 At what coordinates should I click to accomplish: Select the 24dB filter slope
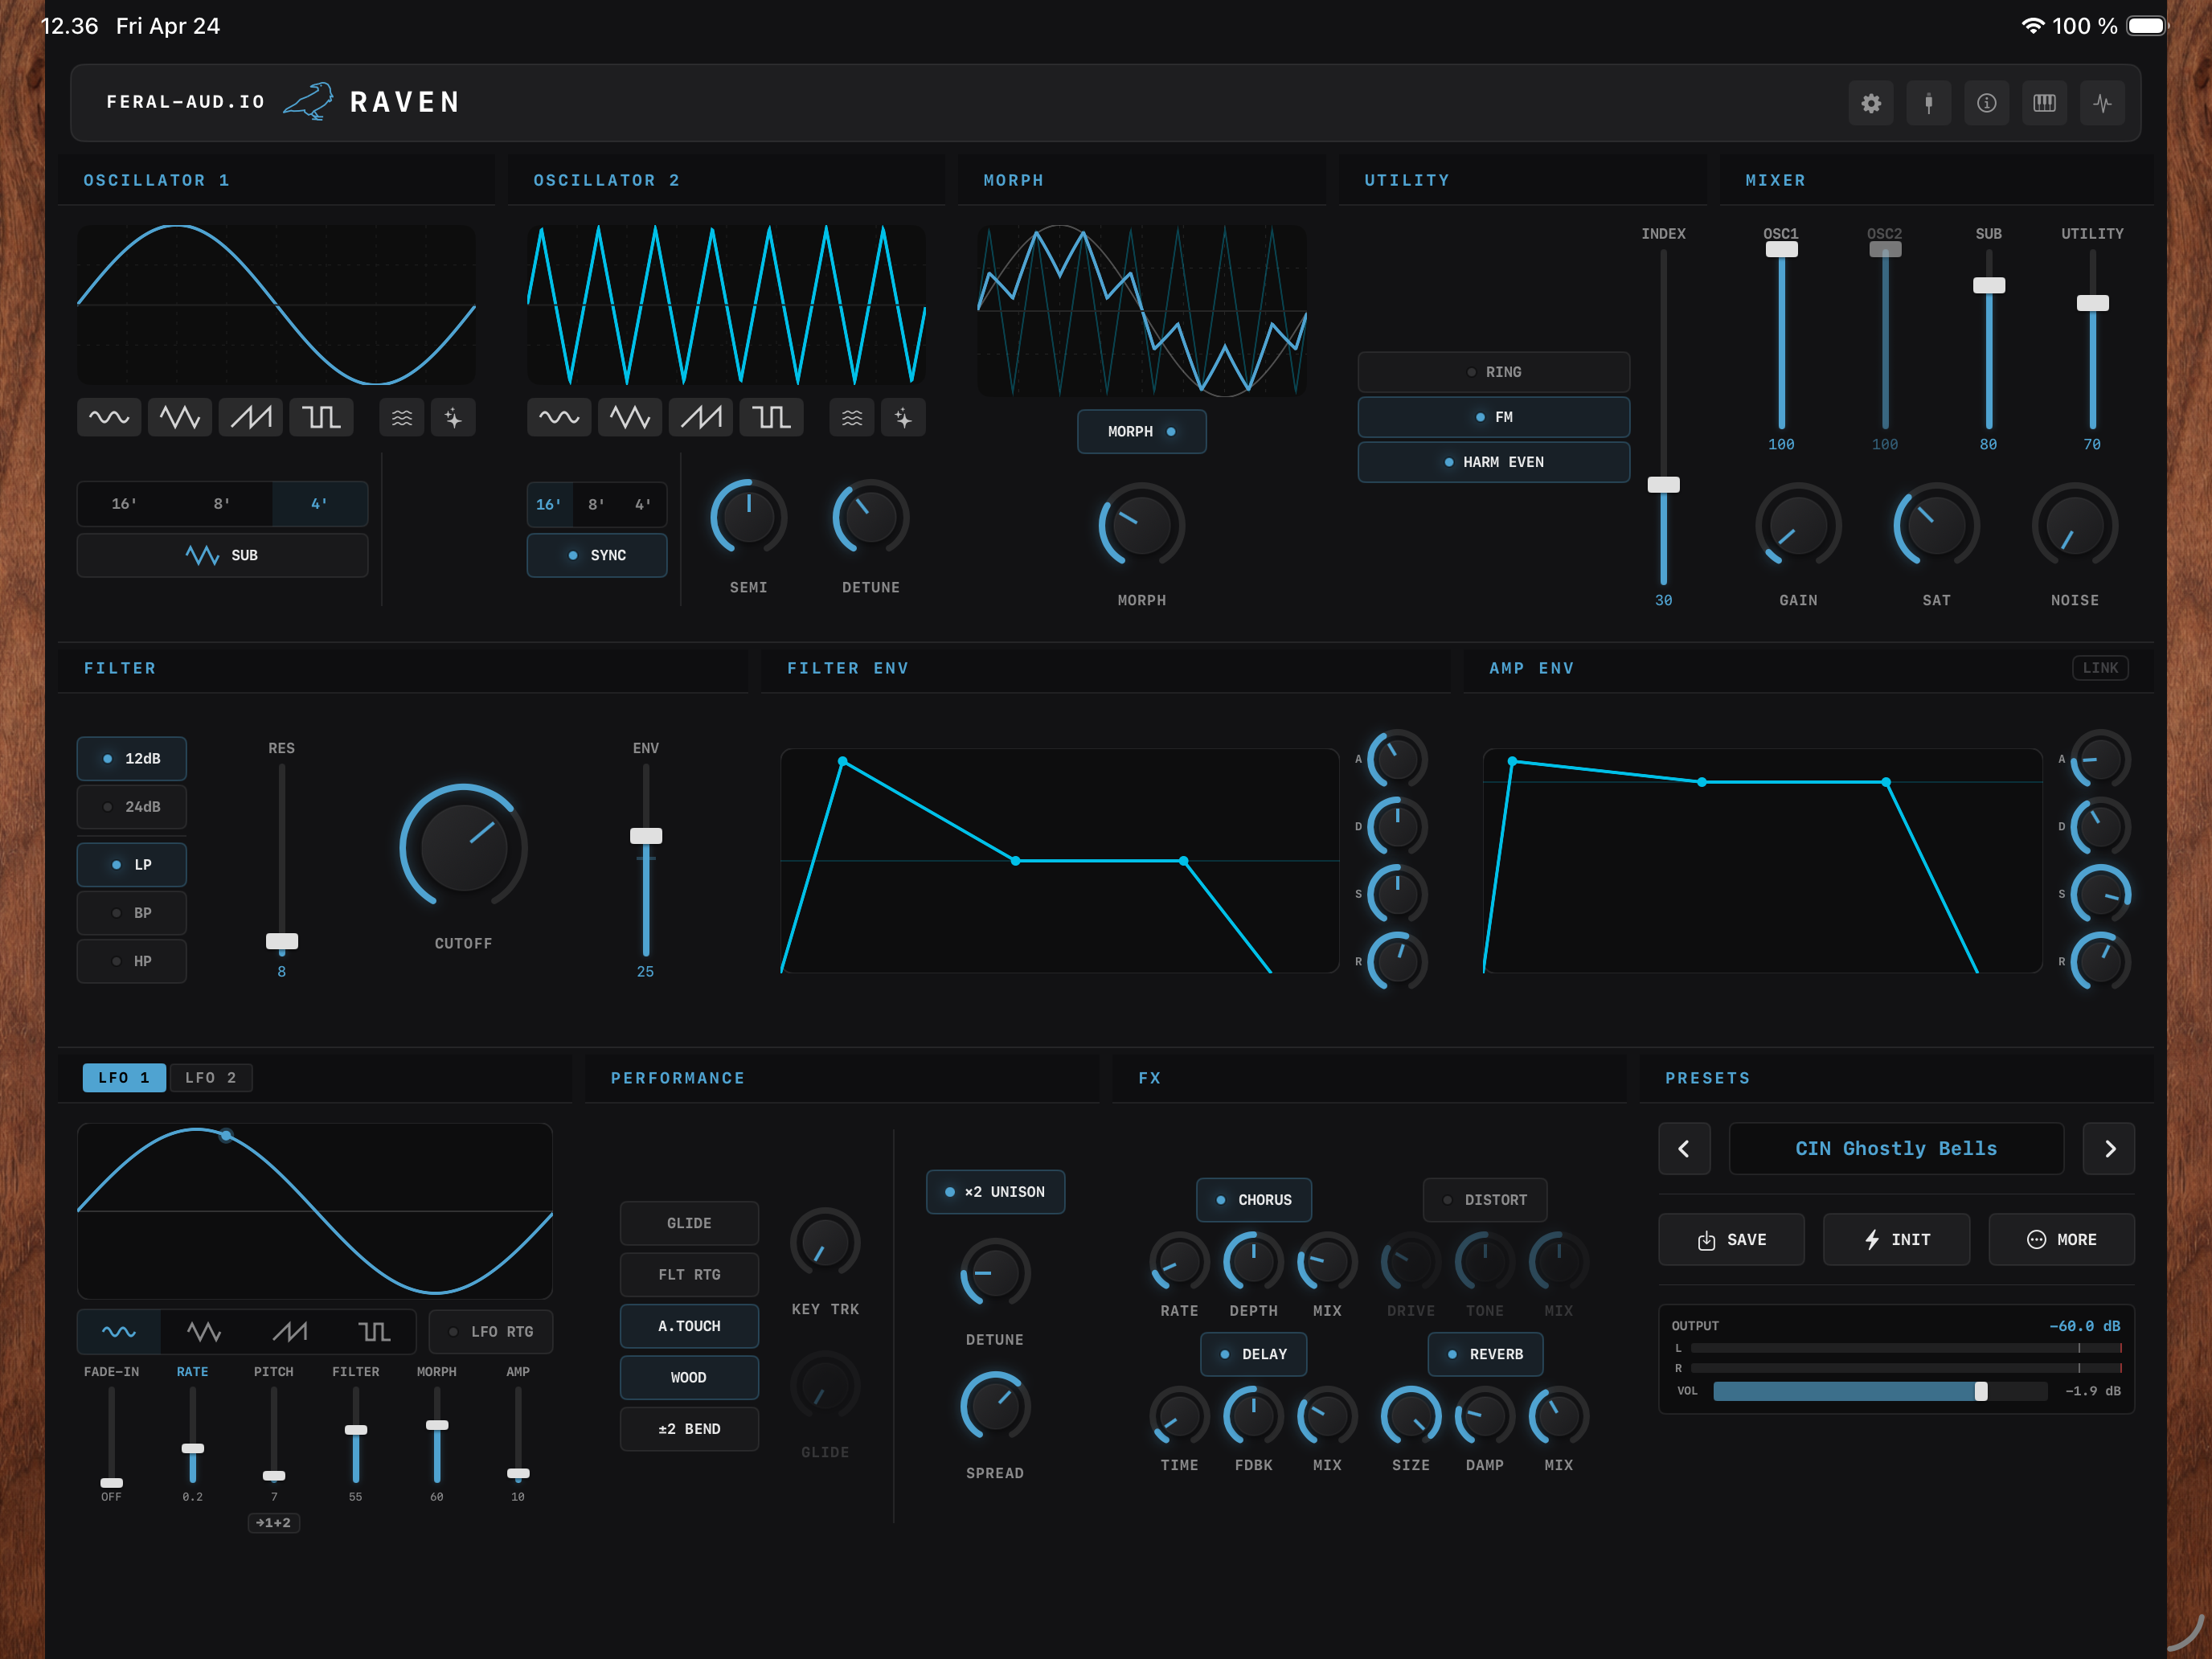pos(132,807)
